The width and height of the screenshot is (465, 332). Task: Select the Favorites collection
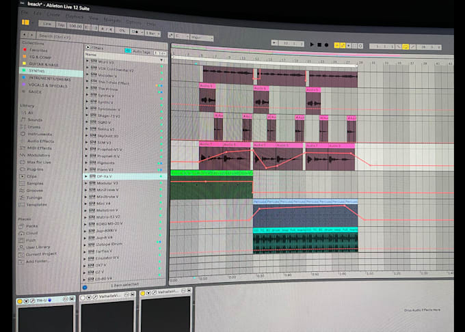[x=38, y=51]
